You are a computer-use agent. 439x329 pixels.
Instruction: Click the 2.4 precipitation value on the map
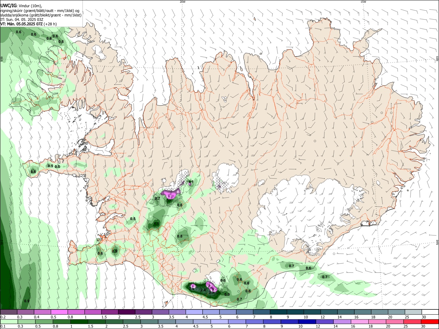[203, 290]
